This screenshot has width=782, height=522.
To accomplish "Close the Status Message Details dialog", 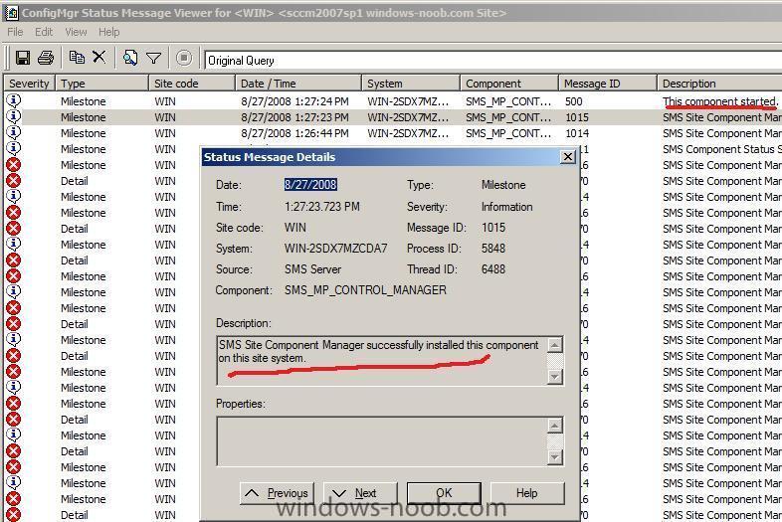I will coord(567,157).
